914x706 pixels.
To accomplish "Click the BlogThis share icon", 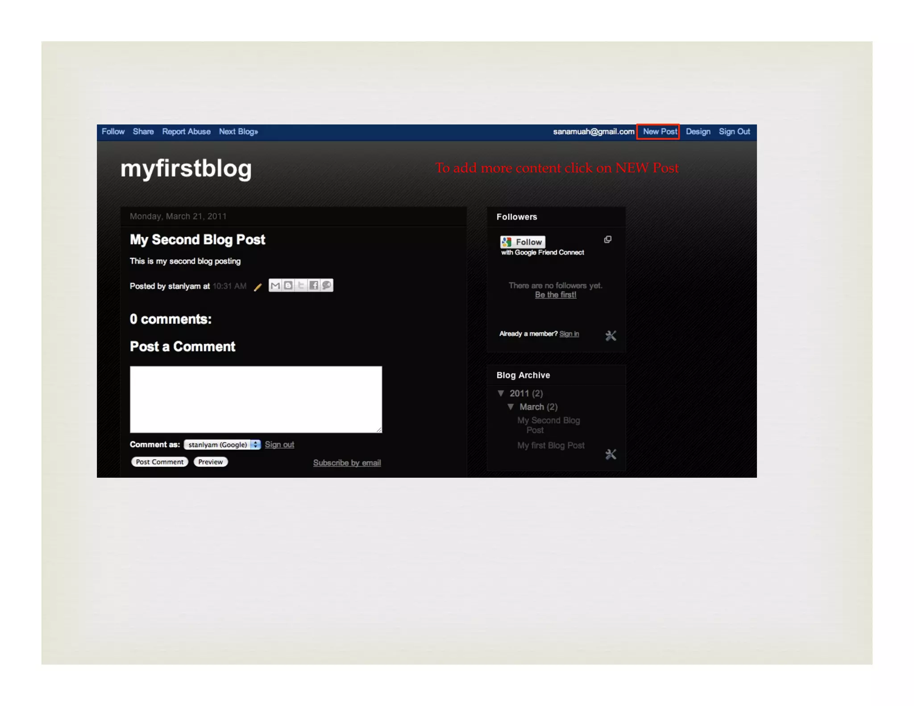I will click(288, 286).
